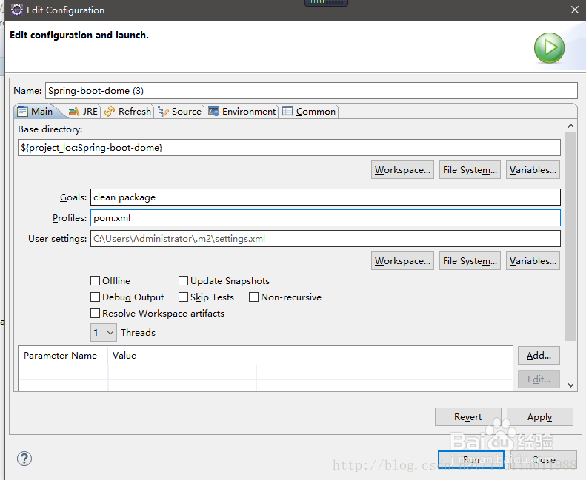Click Variables button under User settings
The width and height of the screenshot is (586, 480).
[x=533, y=260]
